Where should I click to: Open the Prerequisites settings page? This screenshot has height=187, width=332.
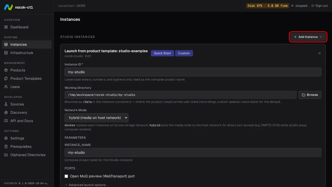(27, 146)
